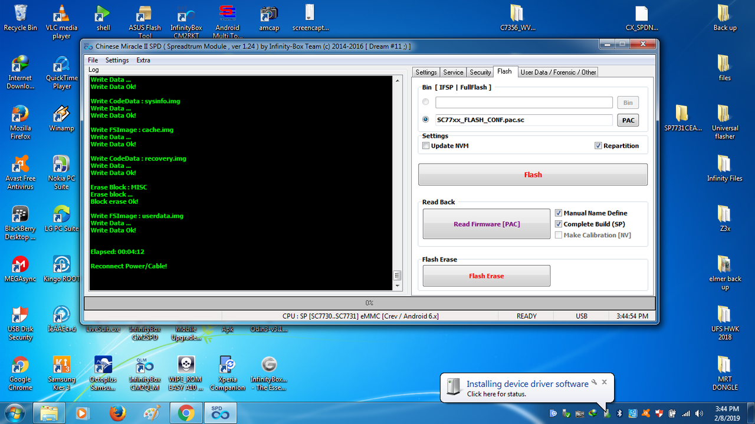Toggle Manual Name Define checkbox
Image resolution: width=755 pixels, height=424 pixels.
tap(559, 213)
